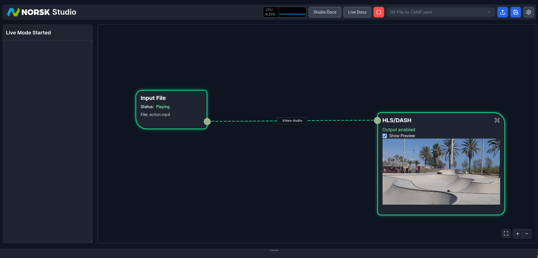Screen dimensions: 538x258
Task: Open the Live Docs page
Action: [357, 12]
